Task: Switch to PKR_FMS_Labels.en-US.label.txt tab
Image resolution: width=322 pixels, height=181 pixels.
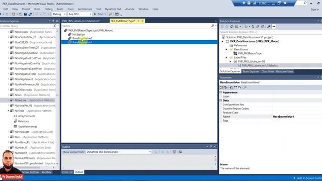Action: point(80,21)
